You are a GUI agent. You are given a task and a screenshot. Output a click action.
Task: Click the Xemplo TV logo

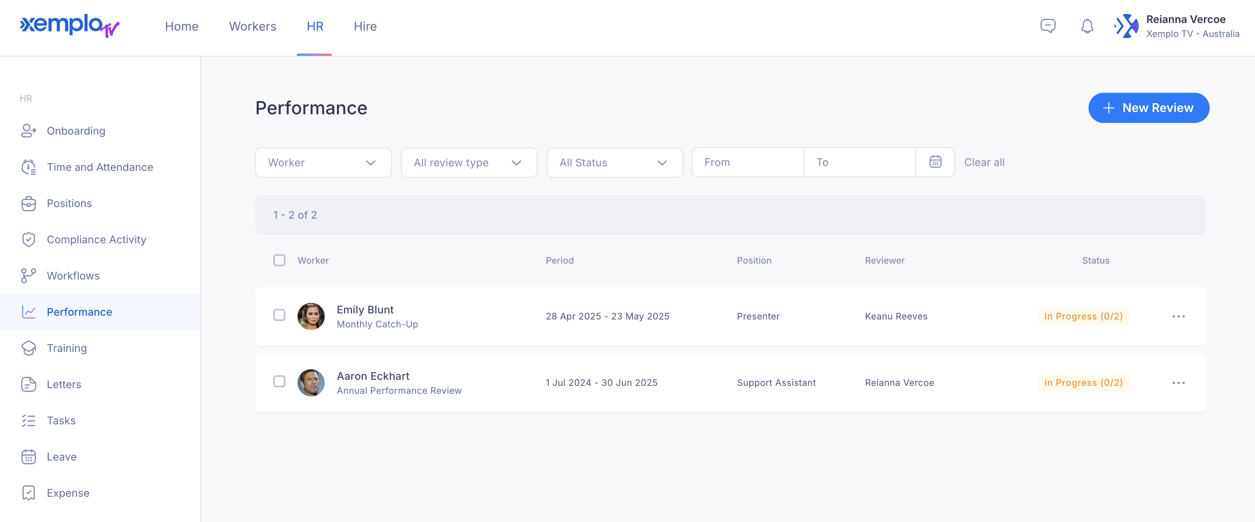pos(70,26)
